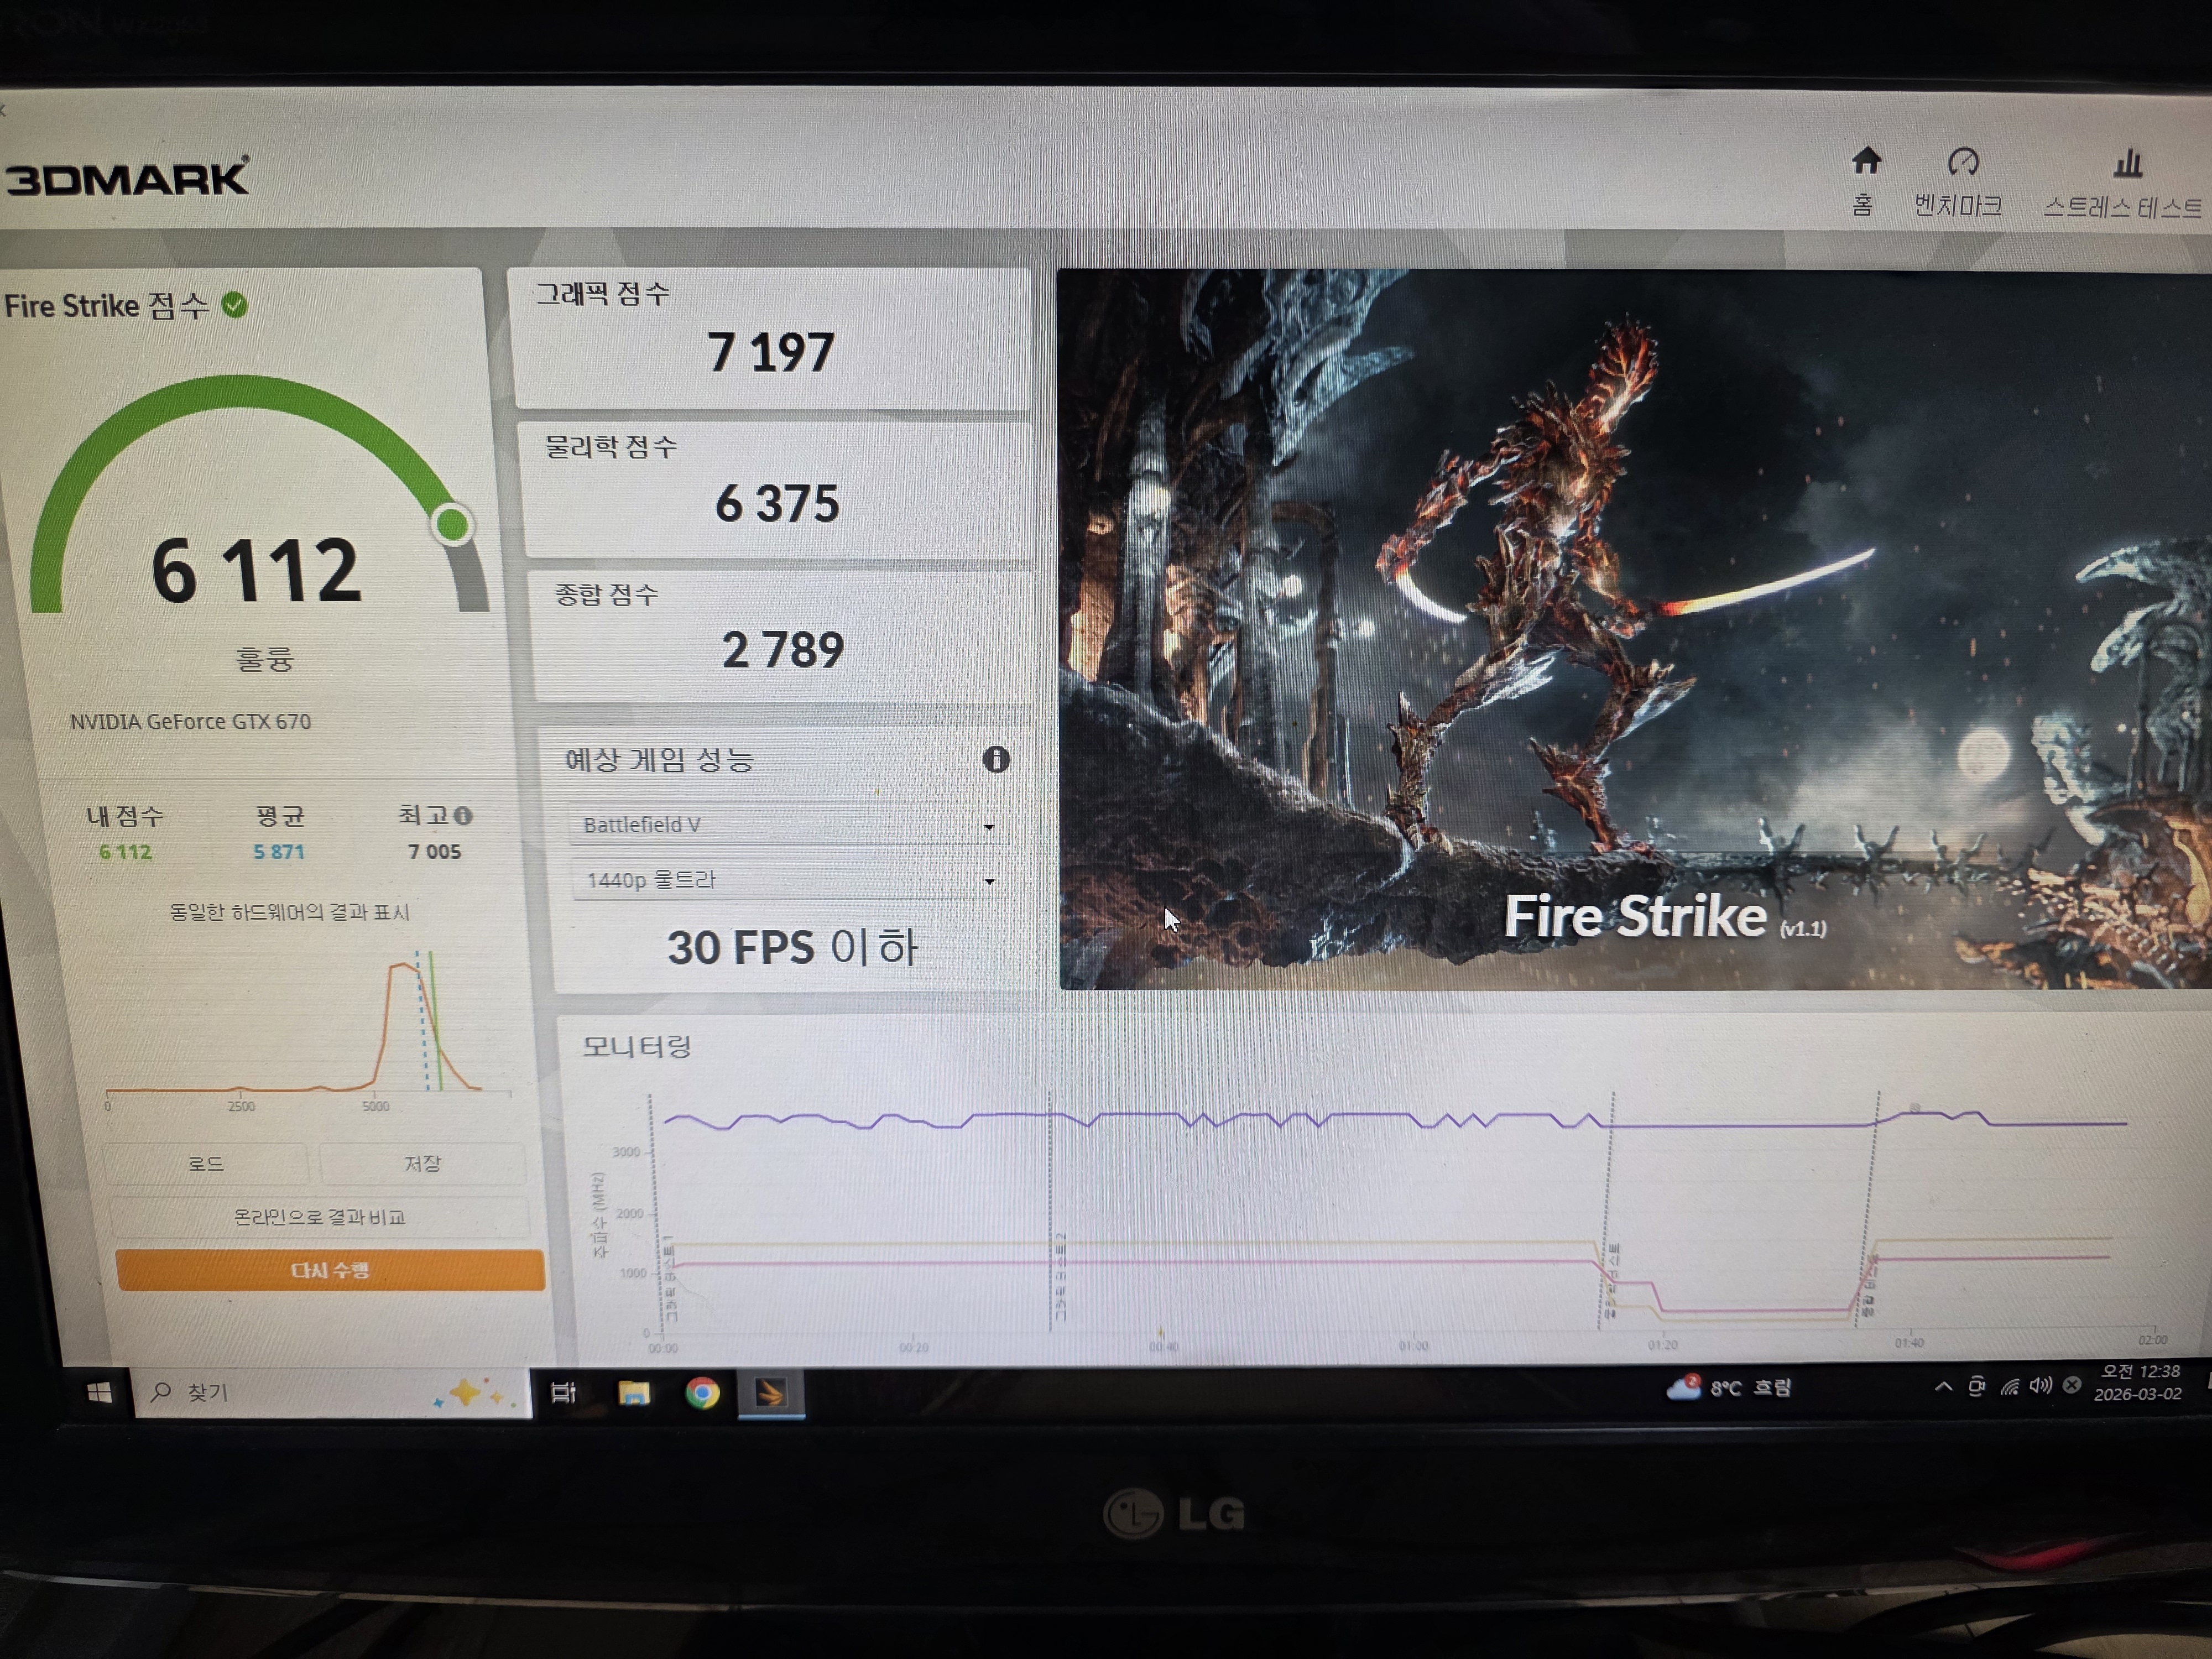Click the Home icon in top navigation
The image size is (2212, 1659).
tap(1866, 162)
